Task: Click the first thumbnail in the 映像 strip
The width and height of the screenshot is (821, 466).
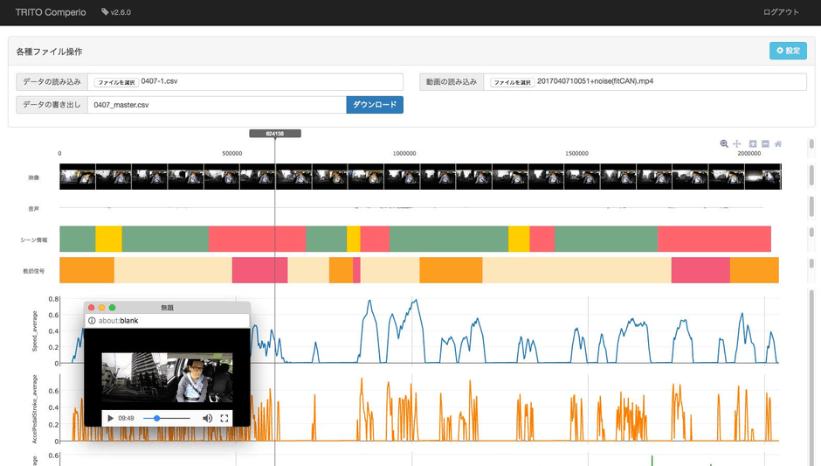Action: coord(77,177)
